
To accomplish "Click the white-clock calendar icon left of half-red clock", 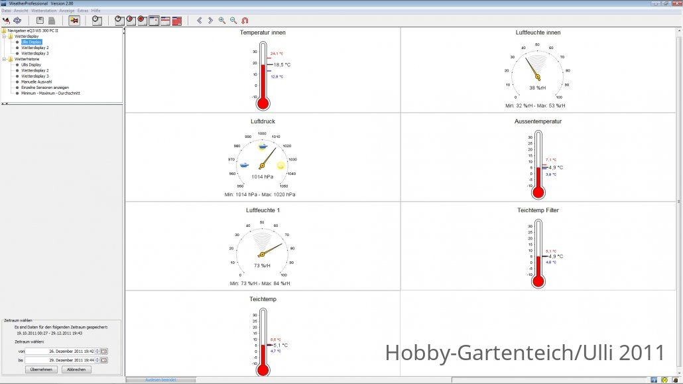I will (119, 21).
